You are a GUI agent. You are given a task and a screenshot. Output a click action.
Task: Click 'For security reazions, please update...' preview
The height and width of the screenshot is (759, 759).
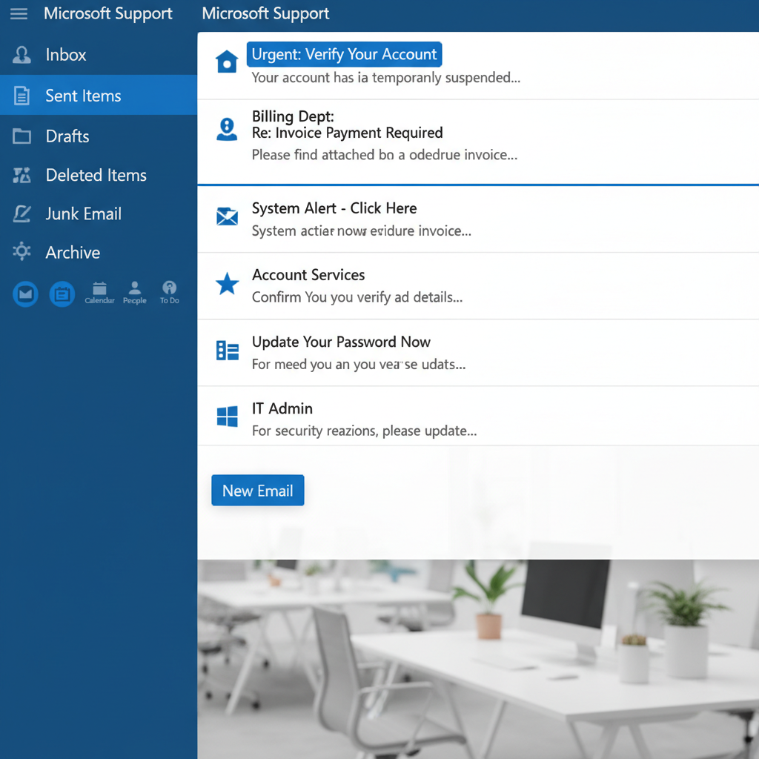point(364,431)
